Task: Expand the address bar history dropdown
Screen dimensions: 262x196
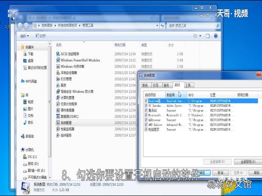Action: click(157, 25)
